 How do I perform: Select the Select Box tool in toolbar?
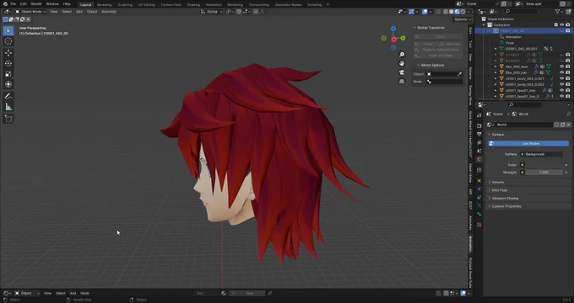8,30
